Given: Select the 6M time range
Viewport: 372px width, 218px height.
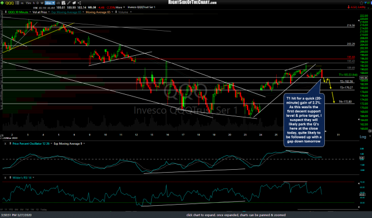Looking at the screenshot, I should tap(16, 210).
